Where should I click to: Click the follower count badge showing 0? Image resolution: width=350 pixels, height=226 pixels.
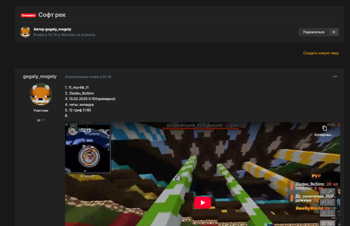(x=334, y=32)
